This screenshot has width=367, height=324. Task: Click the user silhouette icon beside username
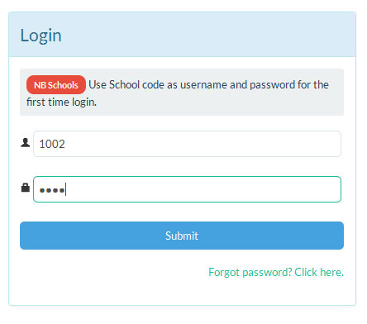26,143
